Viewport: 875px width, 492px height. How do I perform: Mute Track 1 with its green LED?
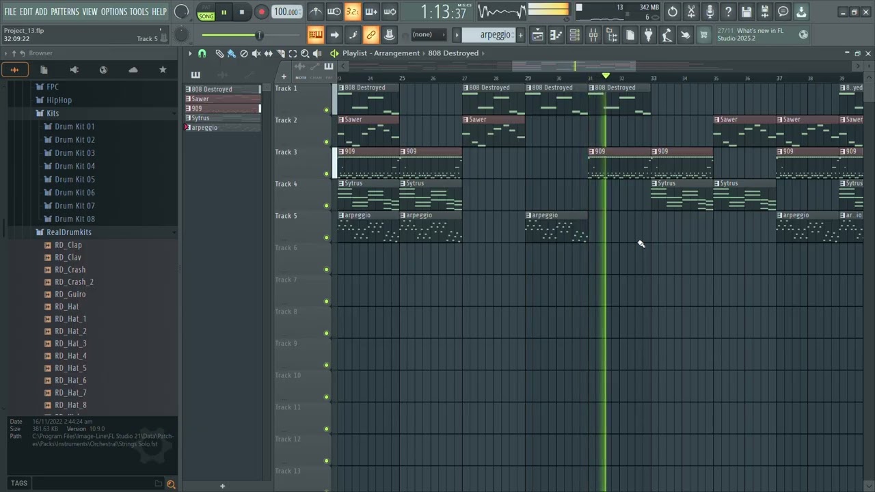pyautogui.click(x=327, y=110)
